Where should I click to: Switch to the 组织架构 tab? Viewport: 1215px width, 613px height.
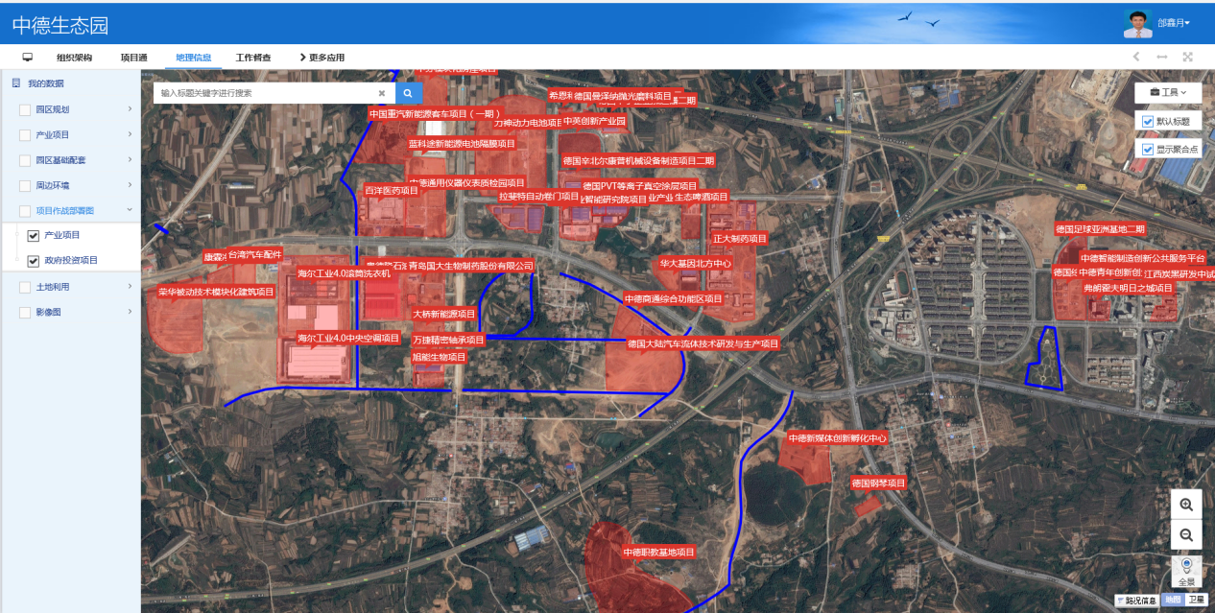(74, 58)
